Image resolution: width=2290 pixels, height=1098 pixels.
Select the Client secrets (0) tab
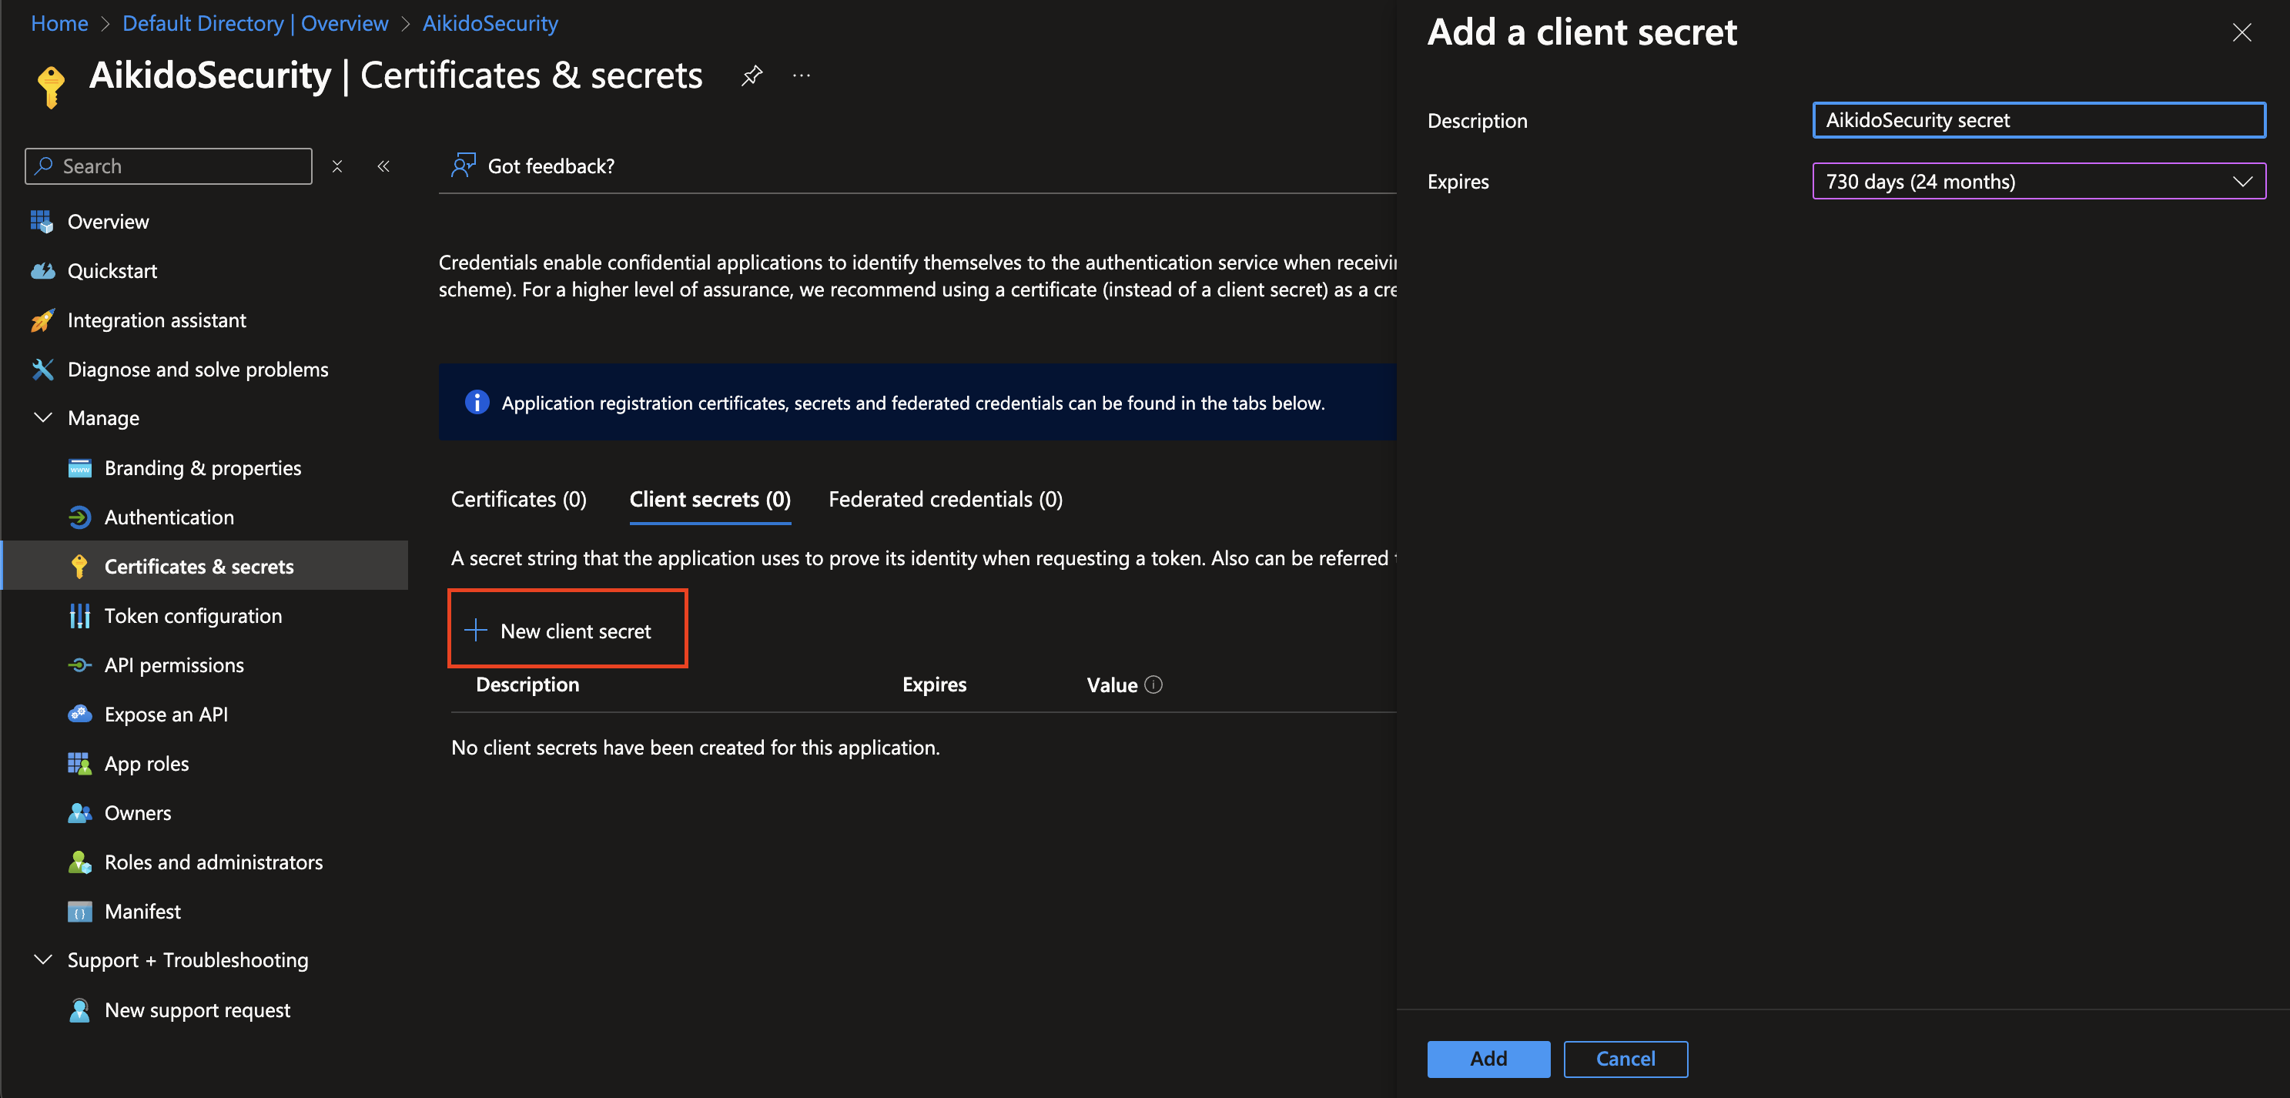(709, 499)
